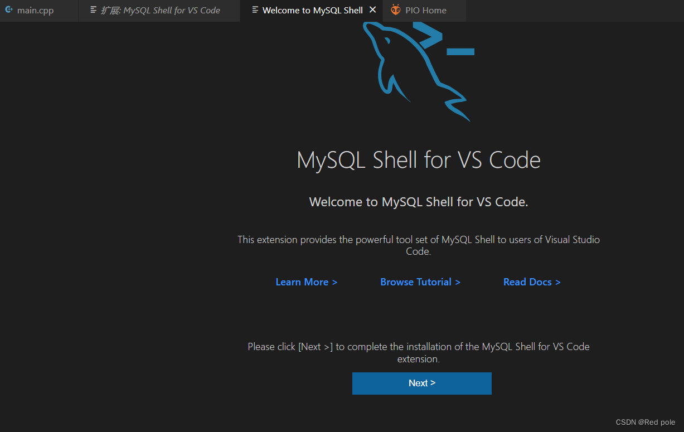Click the list icon on Welcome to MySQL Shell tab

(x=256, y=9)
